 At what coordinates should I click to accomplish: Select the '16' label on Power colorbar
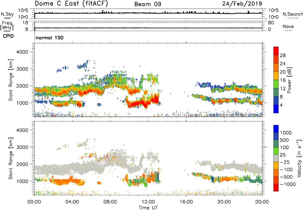click(283, 80)
